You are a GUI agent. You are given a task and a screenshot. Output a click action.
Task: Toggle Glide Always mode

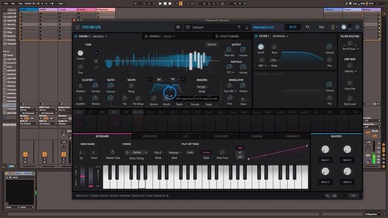(206, 153)
